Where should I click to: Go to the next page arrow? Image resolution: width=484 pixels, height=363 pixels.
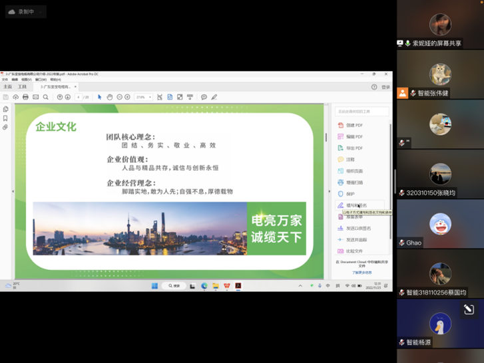tap(67, 97)
